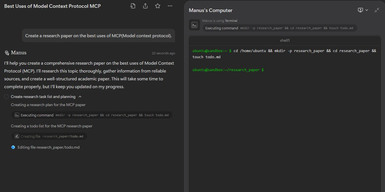Click the share upload icon
The width and height of the screenshot is (385, 192).
pos(145,6)
